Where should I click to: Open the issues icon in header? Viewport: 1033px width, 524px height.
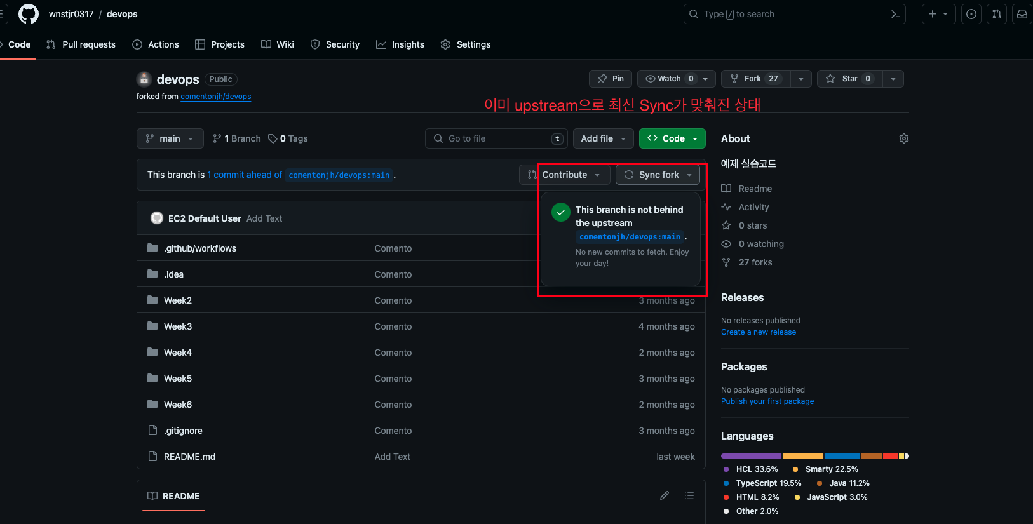click(971, 14)
